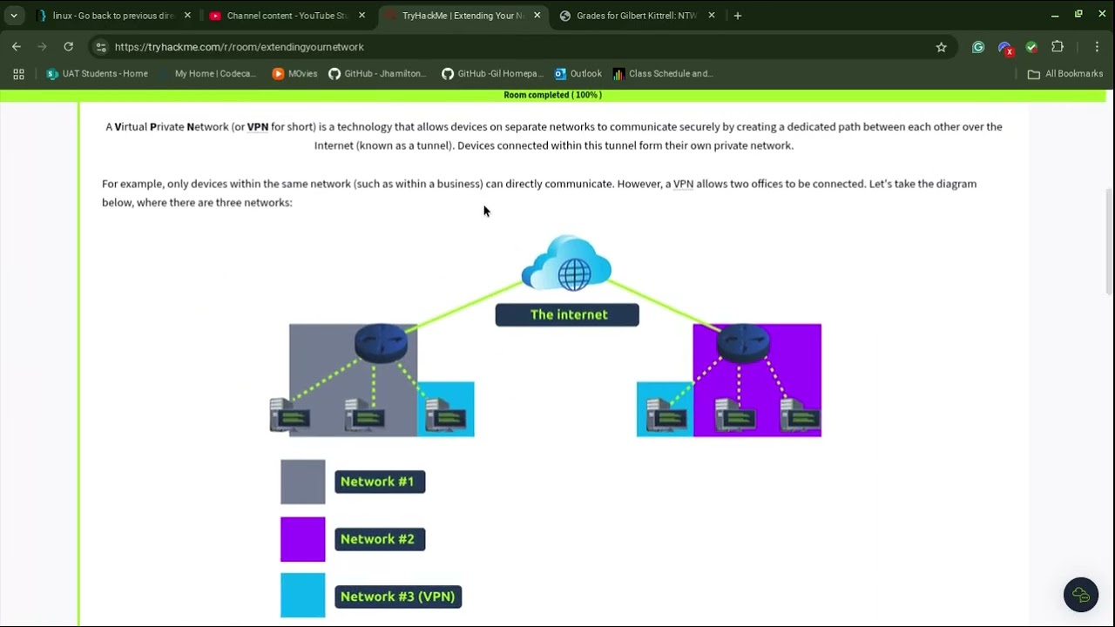
Task: Switch to the YouTube Channel content tab
Action: (287, 16)
